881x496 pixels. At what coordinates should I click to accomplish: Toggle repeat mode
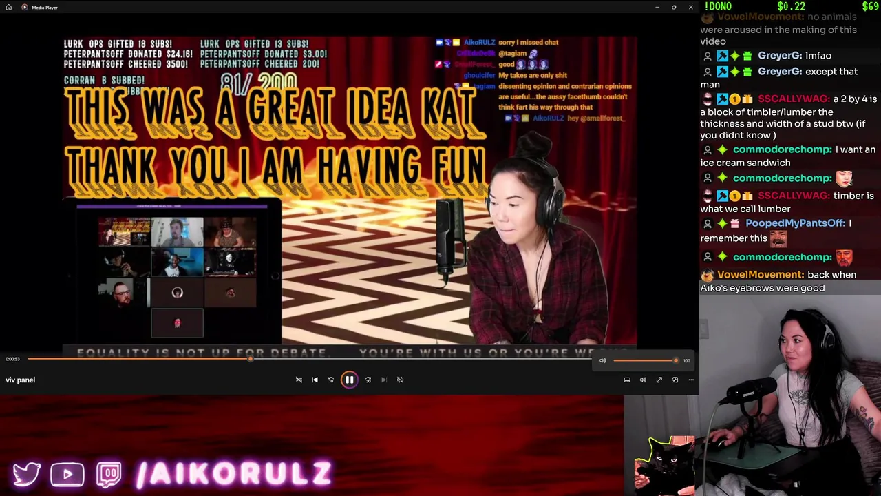[x=401, y=380]
